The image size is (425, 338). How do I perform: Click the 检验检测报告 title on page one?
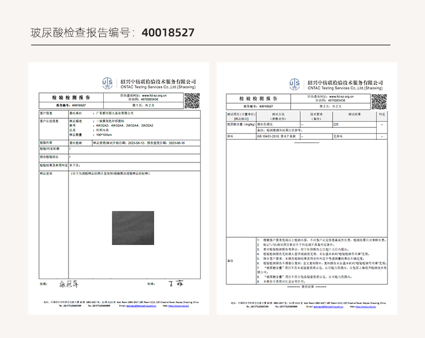[71, 98]
